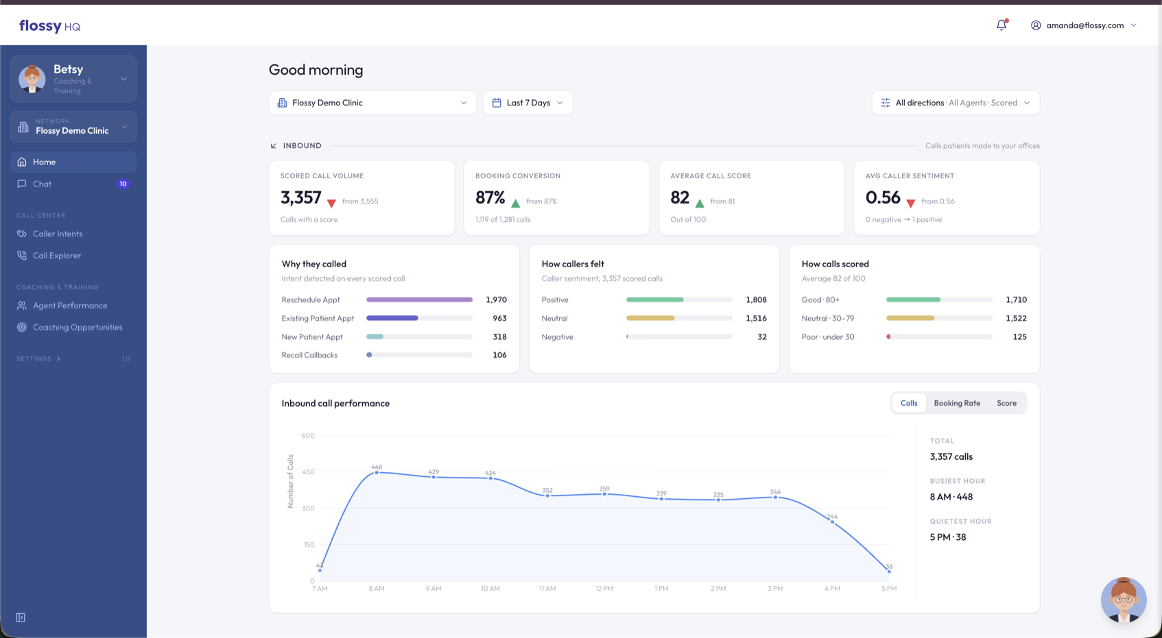1162x638 pixels.
Task: Click the 'Busiest Hour 8 AM · 448' stat
Action: coord(958,490)
